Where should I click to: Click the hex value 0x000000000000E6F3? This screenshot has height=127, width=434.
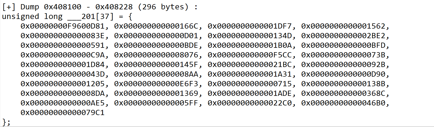point(156,84)
